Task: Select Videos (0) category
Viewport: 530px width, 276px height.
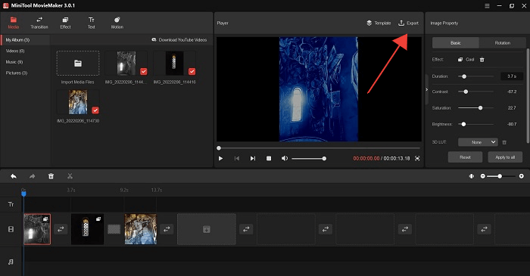Action: click(x=15, y=51)
